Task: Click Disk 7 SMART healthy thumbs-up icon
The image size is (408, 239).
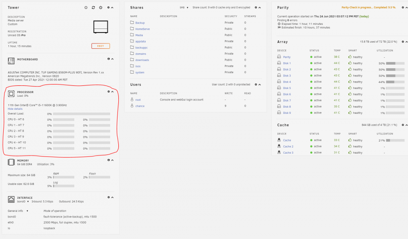Action: click(x=350, y=100)
